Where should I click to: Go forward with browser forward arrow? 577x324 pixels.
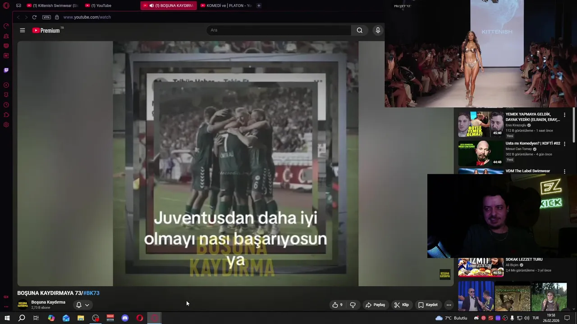coord(26,17)
